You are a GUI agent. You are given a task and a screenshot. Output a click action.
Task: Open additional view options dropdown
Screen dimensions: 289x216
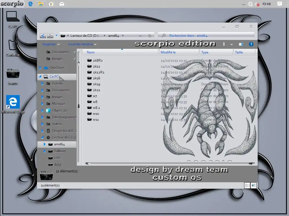coord(231,44)
